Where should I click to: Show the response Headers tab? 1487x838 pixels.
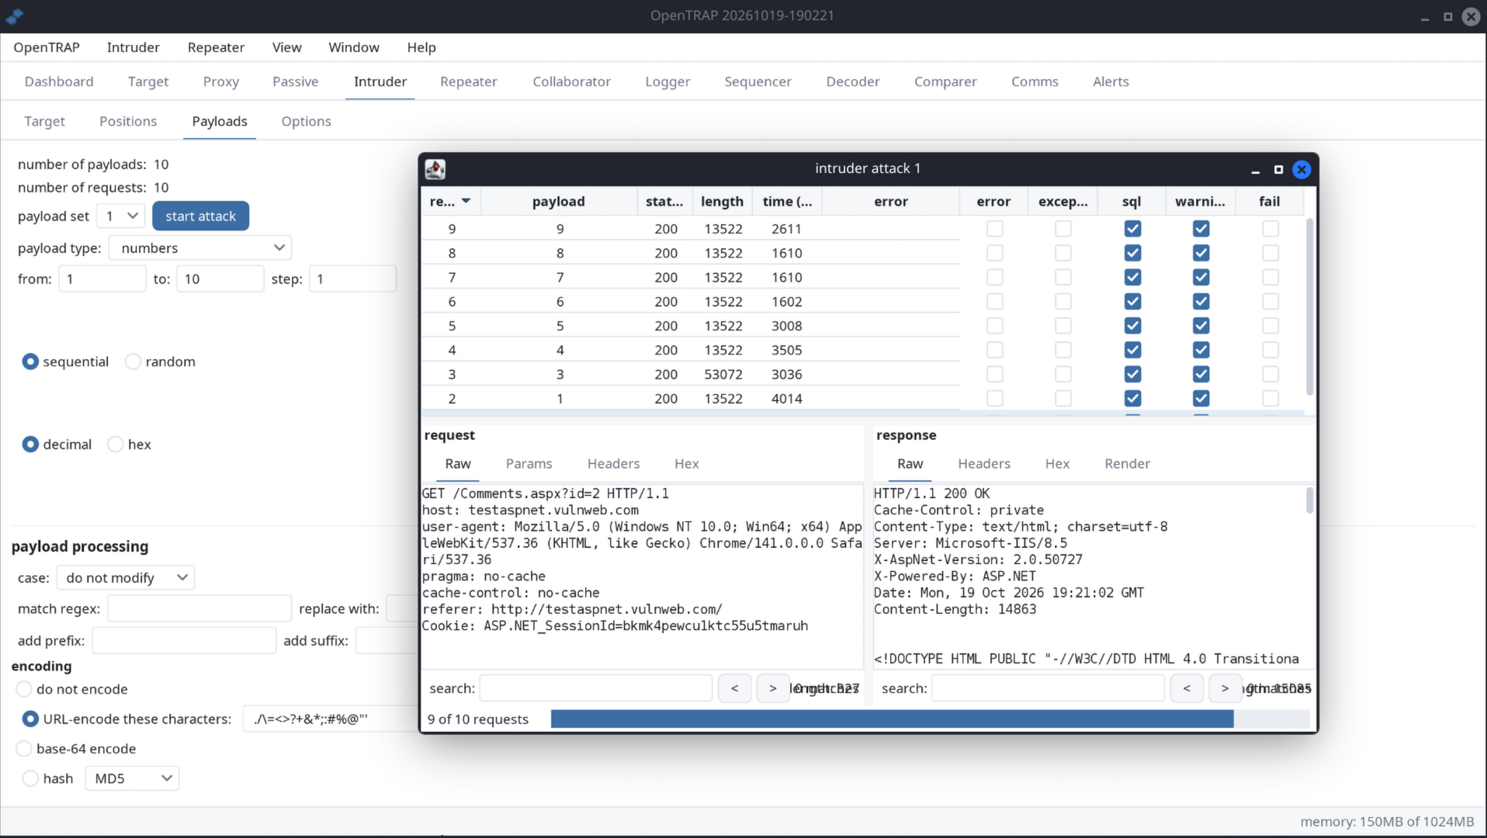pos(984,464)
